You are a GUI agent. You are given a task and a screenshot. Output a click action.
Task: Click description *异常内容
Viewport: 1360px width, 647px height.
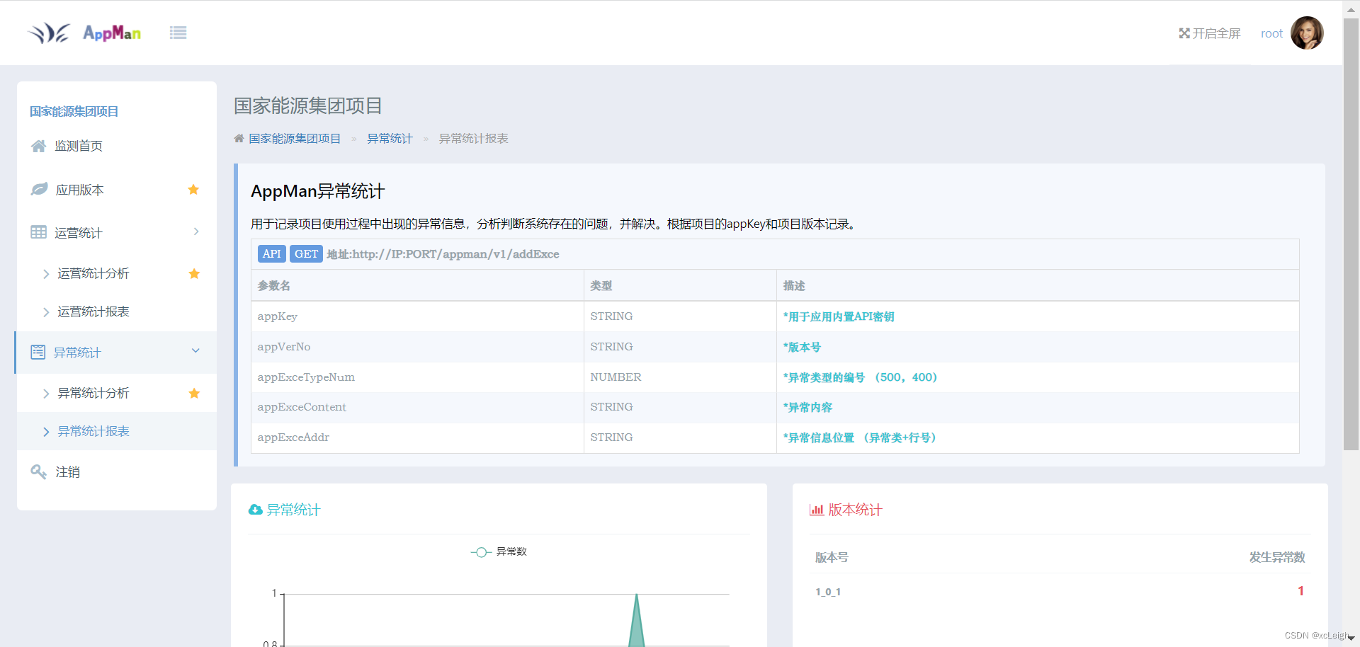point(807,407)
